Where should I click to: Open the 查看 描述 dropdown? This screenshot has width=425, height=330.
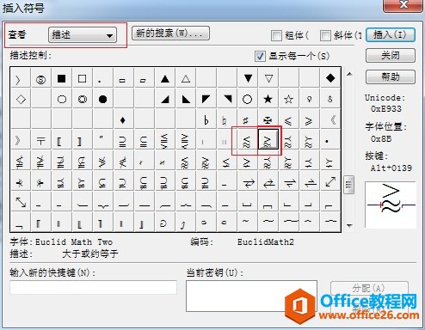point(83,35)
